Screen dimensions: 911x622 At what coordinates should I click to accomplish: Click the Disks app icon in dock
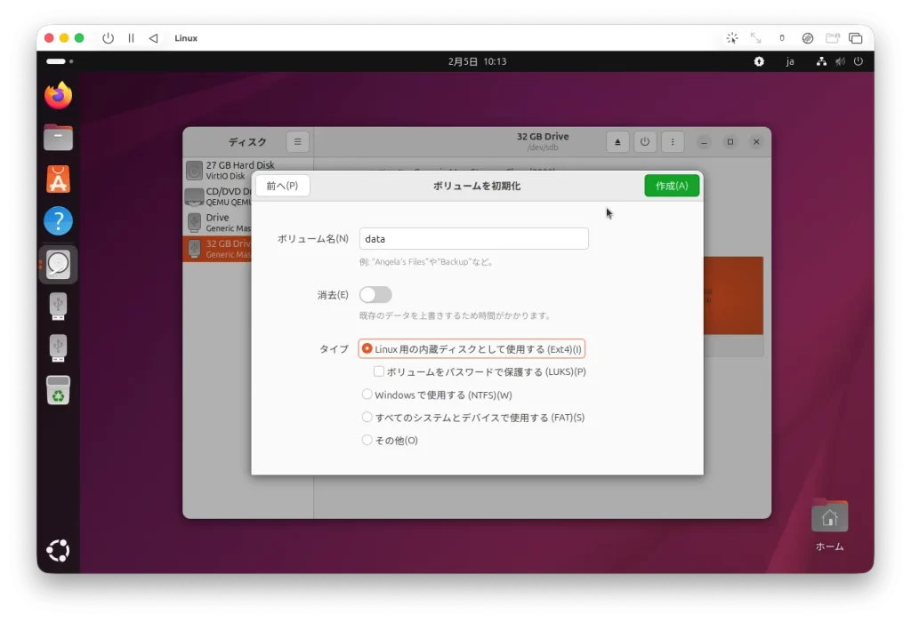(59, 264)
